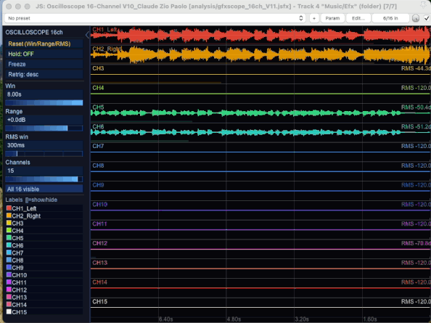Click the RMS -44.3 readout on CH3

(x=416, y=68)
